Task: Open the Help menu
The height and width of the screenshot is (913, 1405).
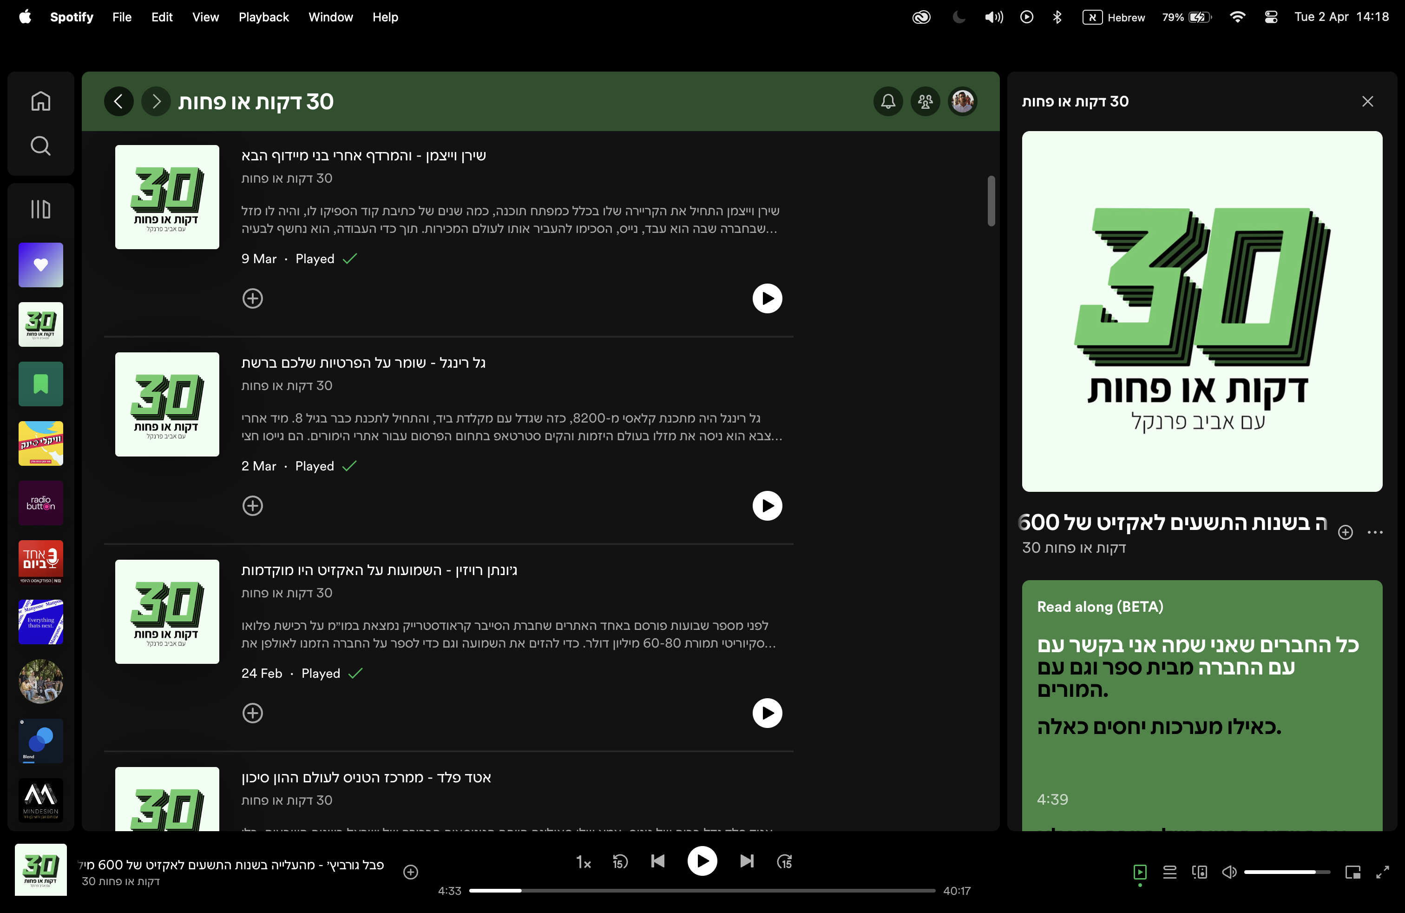Action: point(386,17)
